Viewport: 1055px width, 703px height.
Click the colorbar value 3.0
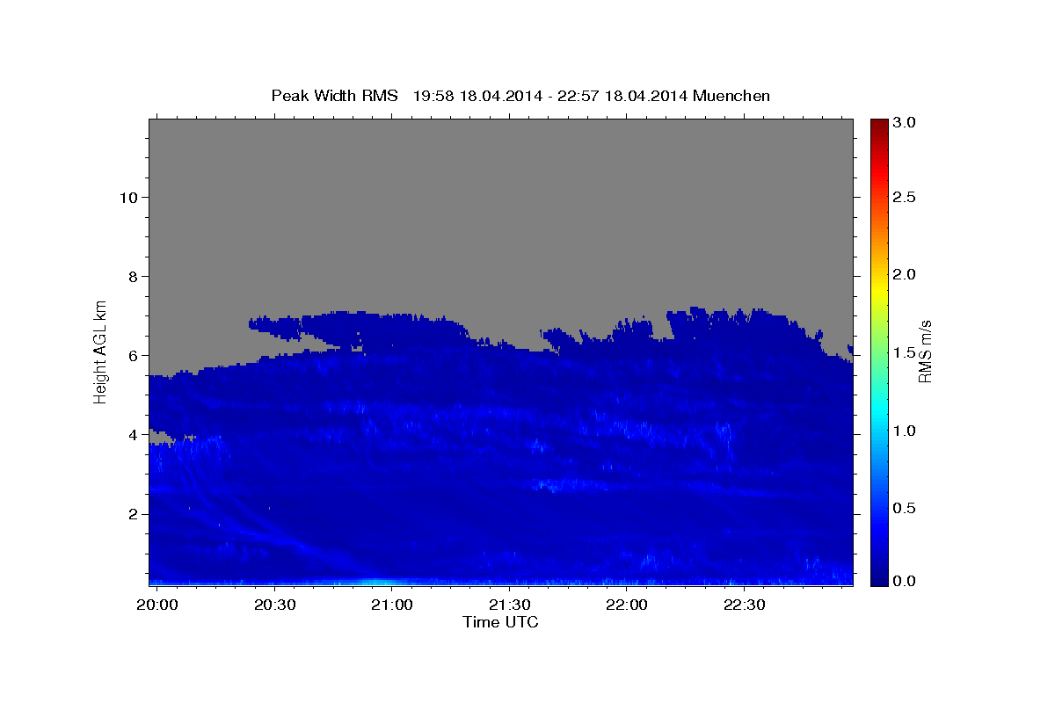(x=906, y=122)
